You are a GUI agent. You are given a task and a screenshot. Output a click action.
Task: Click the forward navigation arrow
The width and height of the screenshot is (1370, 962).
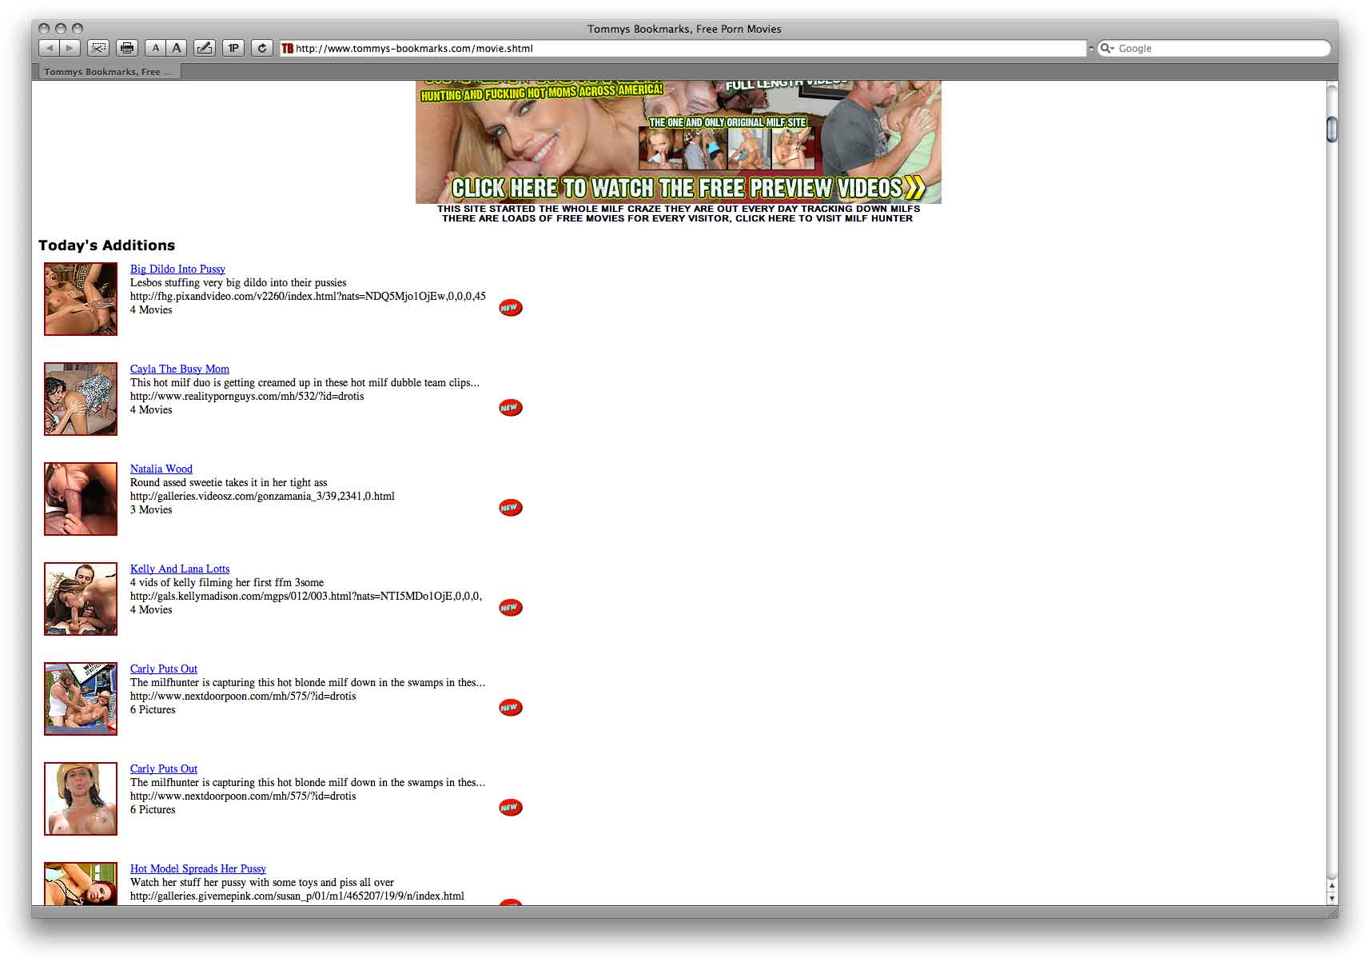coord(70,48)
